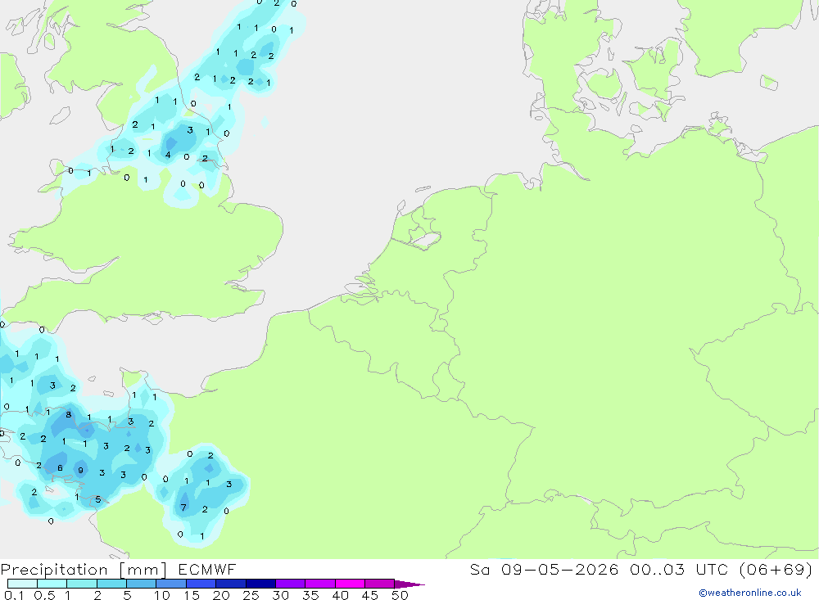Select the 0.5–1 mm legend color box
Viewport: 819px width, 600px height.
(x=52, y=584)
